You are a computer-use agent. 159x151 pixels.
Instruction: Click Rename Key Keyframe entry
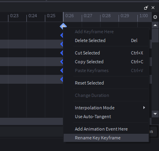pyautogui.click(x=106, y=138)
